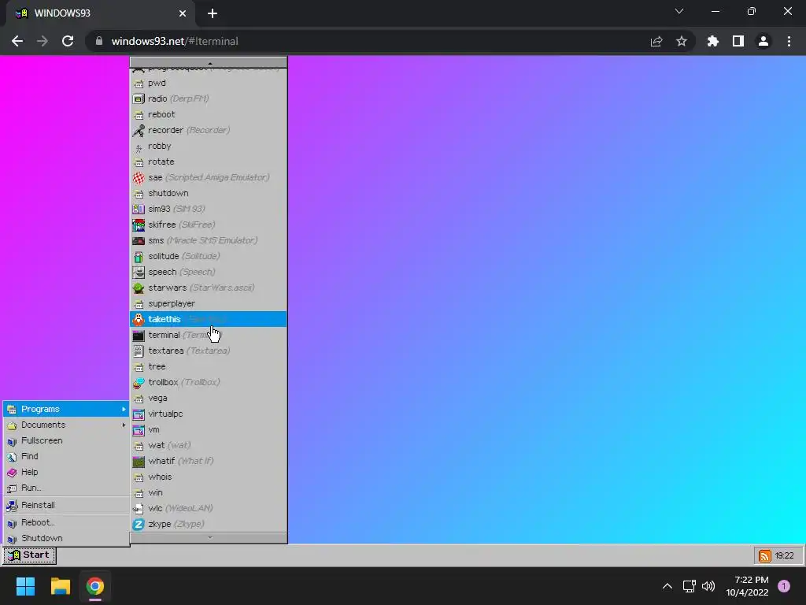806x605 pixels.
Task: Launch the starwars ascii icon
Action: [x=139, y=288]
